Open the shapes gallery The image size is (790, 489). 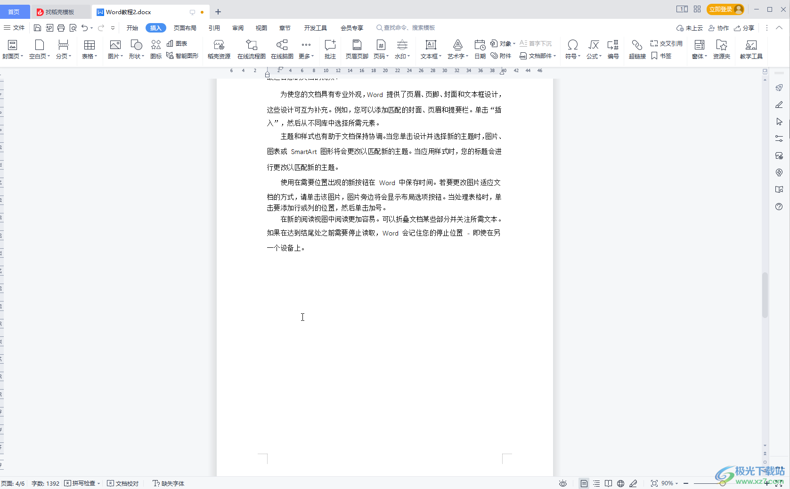[x=136, y=49]
